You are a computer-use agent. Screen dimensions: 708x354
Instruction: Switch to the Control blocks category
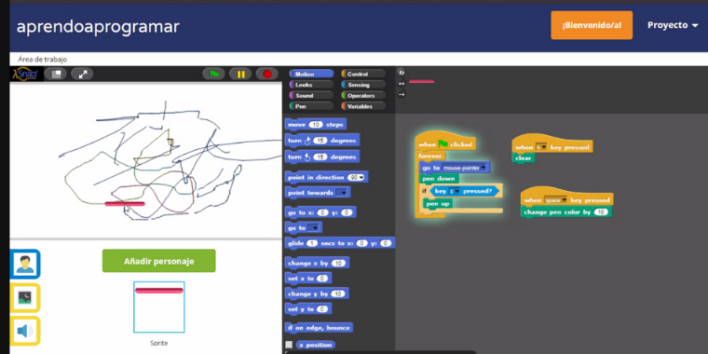click(x=363, y=74)
